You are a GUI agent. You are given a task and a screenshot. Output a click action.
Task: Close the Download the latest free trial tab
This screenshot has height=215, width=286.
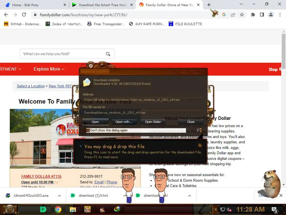point(132,5)
